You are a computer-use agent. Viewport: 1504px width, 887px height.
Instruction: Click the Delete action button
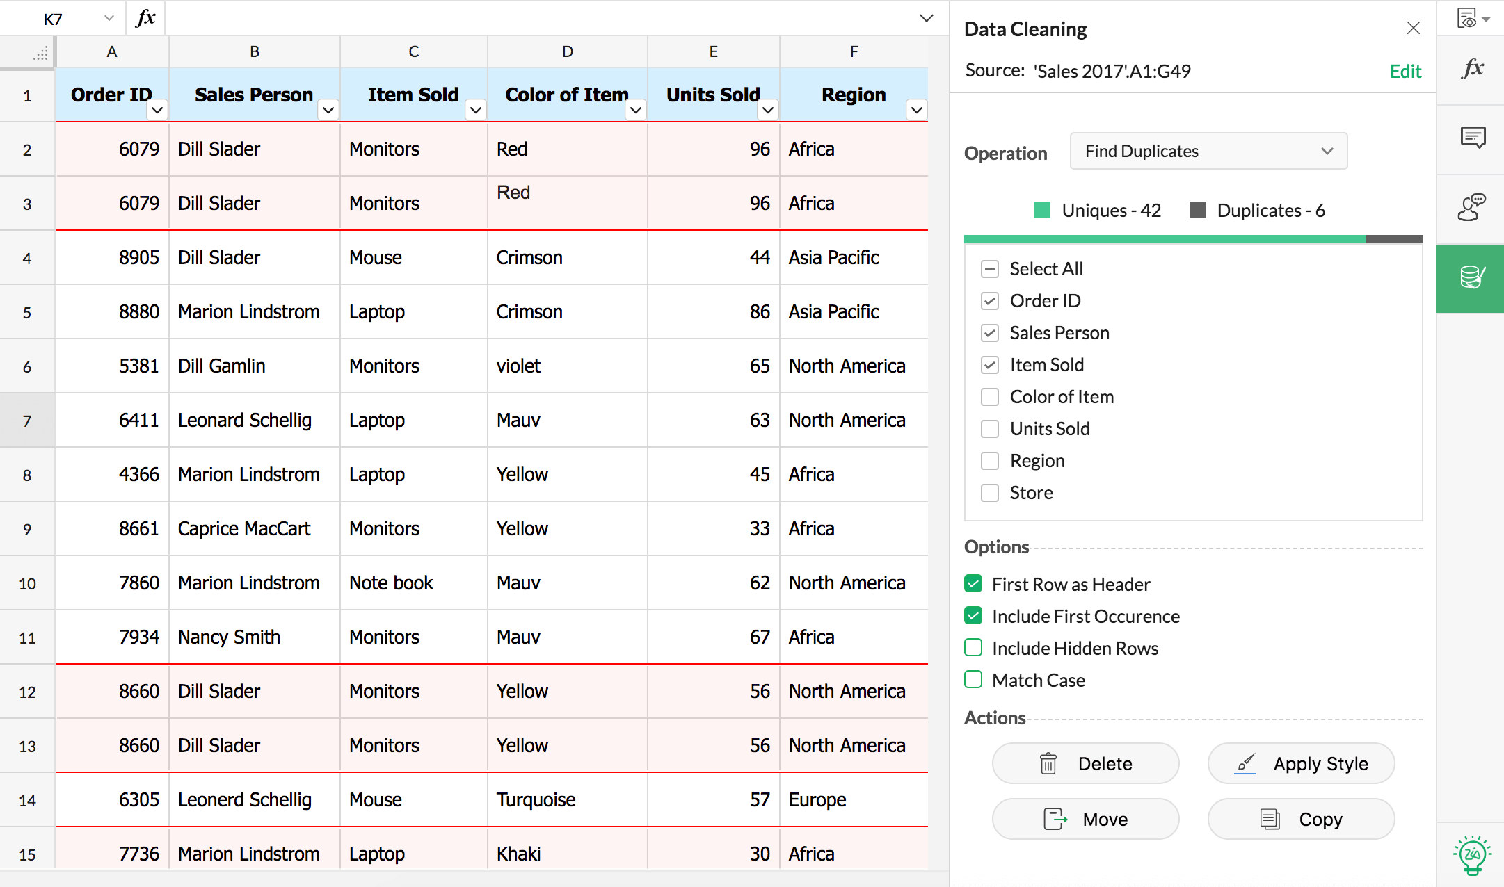click(x=1085, y=763)
